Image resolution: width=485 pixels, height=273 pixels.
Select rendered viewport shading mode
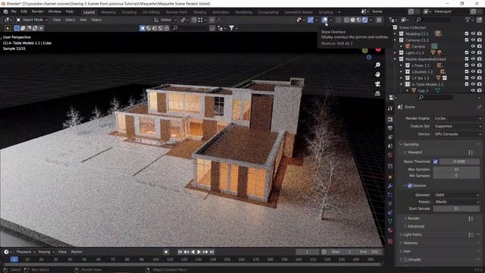(x=365, y=20)
